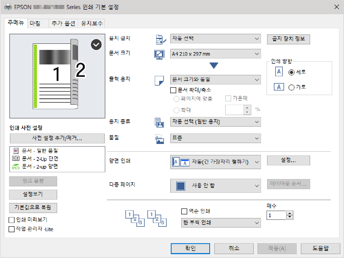Toggle the 인쇄 미리보기 checkbox
Viewport: 344px width, 258px height.
coord(12,220)
